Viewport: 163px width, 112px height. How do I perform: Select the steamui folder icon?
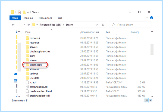(x=27, y=69)
